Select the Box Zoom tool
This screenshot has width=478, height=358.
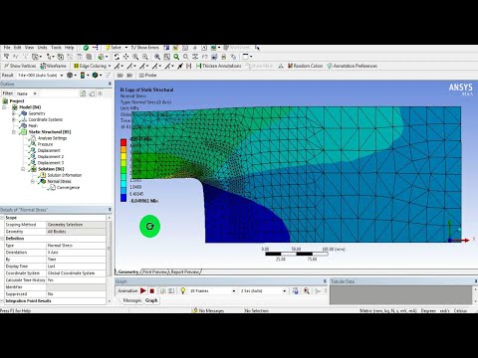(x=145, y=57)
